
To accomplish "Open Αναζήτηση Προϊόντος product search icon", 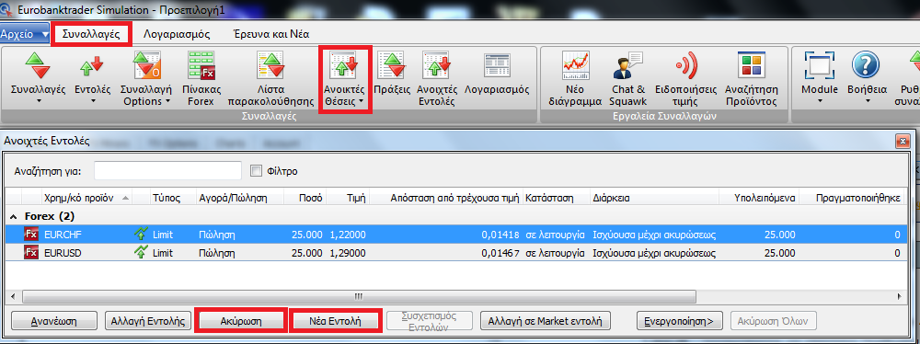I will (752, 64).
